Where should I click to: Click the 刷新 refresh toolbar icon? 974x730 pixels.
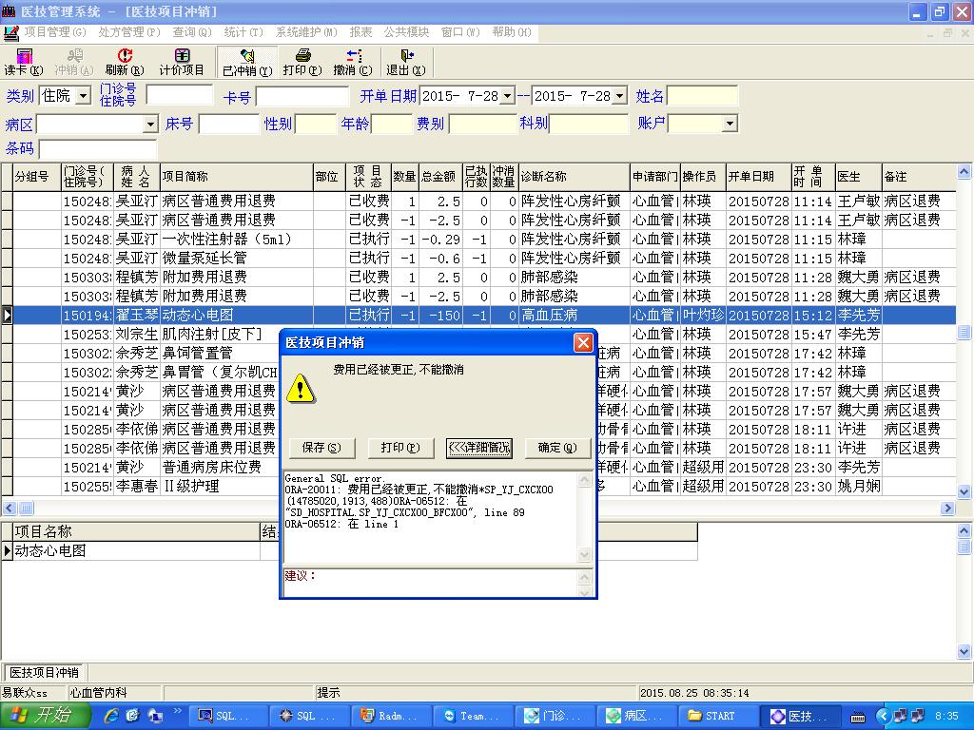(x=125, y=62)
